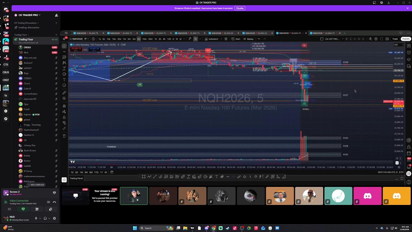
Task: Switch chart to 15m timeframe
Action: pos(144,39)
